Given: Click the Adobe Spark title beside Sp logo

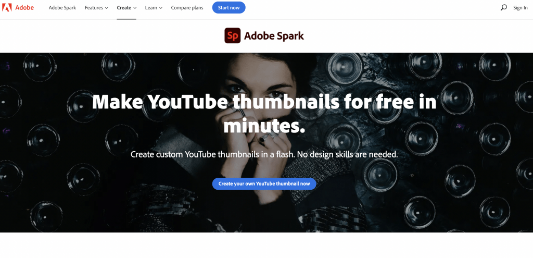Looking at the screenshot, I should tap(274, 36).
